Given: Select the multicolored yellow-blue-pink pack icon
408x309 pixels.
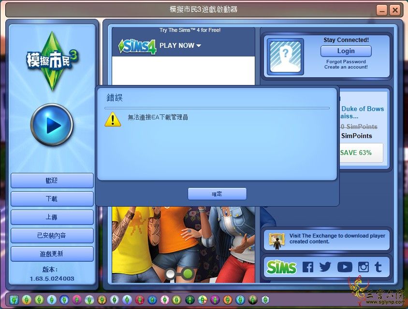Looking at the screenshot, I should (203, 300).
